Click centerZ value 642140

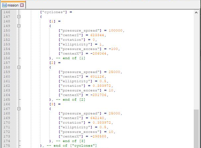coord(97,118)
